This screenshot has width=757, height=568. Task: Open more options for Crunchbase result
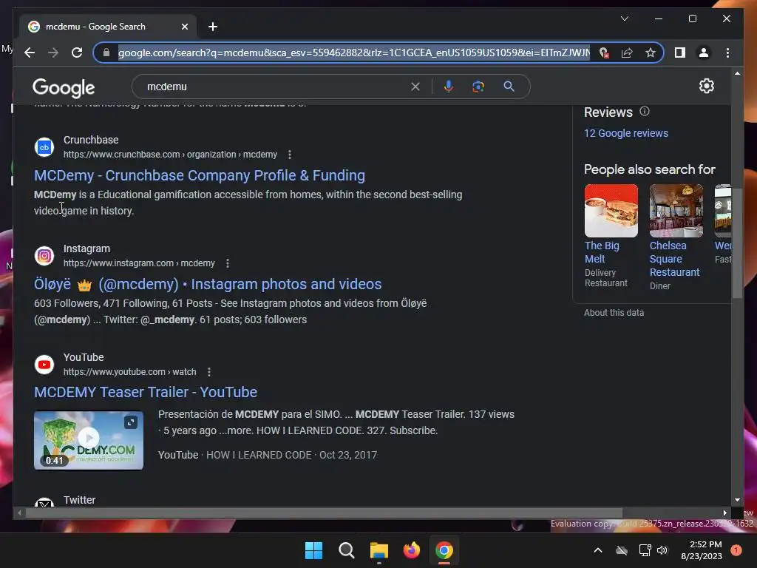click(290, 155)
